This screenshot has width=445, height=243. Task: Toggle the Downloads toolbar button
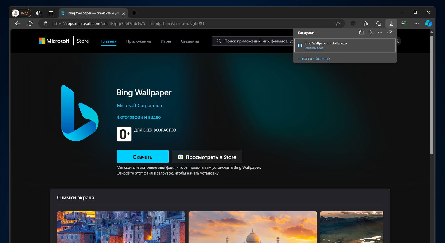pos(391,23)
